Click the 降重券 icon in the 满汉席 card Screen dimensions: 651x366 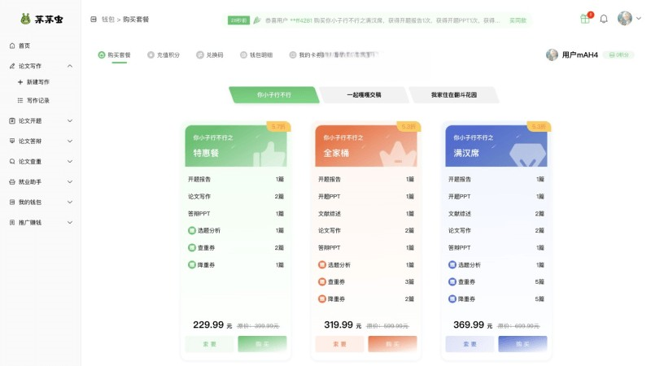452,299
